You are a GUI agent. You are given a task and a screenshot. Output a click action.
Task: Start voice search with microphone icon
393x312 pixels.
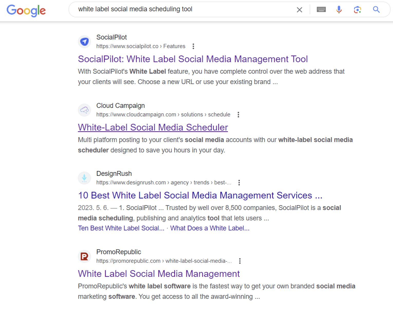pyautogui.click(x=339, y=9)
